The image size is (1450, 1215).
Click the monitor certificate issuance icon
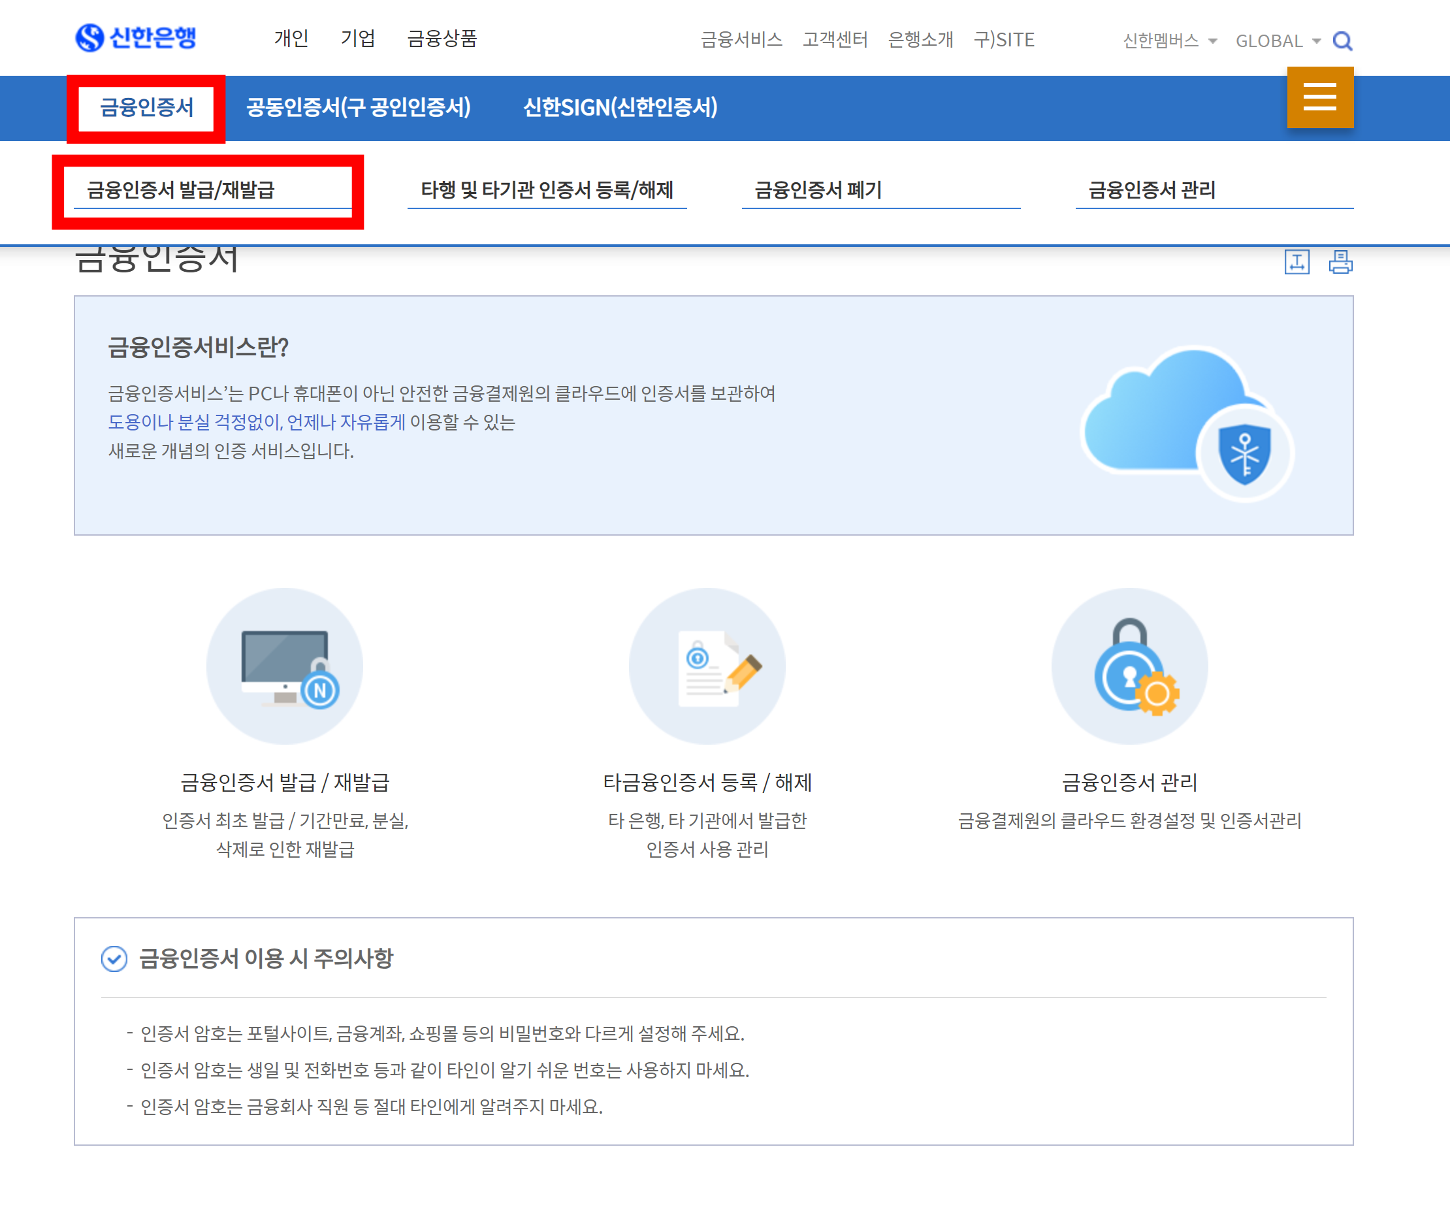pyautogui.click(x=285, y=666)
